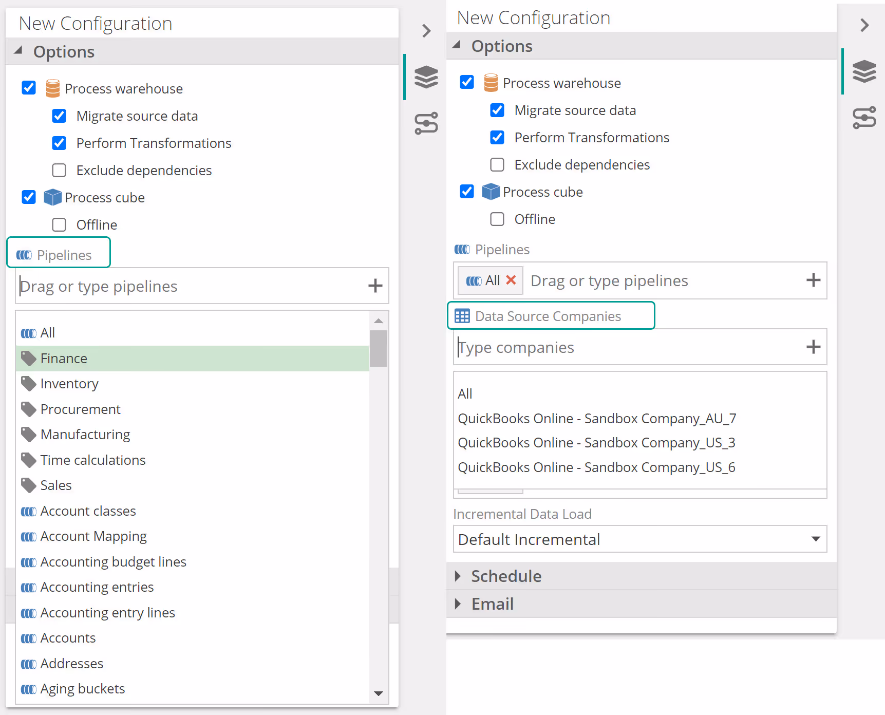
Task: Click plus button in the empty pipelines field
Action: point(375,286)
